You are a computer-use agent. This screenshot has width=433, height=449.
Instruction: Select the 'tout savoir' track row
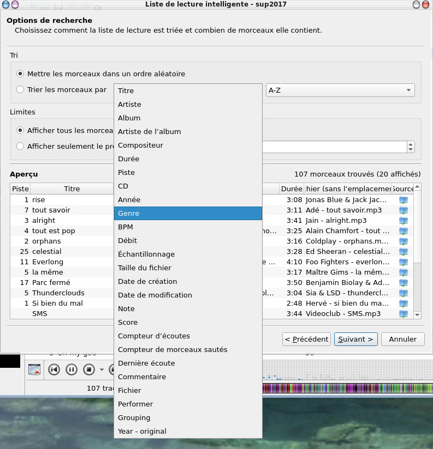coord(62,210)
